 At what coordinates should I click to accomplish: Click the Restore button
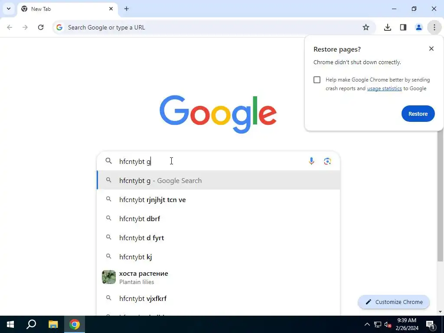coord(418,114)
